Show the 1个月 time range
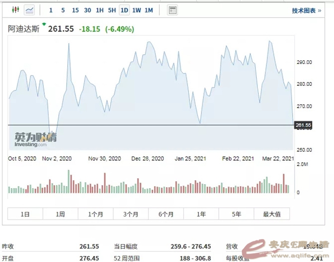The height and width of the screenshot is (262, 334). click(95, 214)
